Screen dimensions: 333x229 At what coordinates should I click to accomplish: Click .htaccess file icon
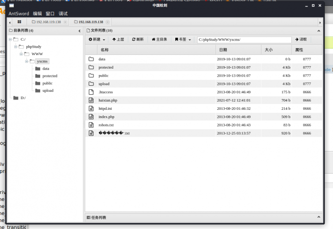pos(91,92)
